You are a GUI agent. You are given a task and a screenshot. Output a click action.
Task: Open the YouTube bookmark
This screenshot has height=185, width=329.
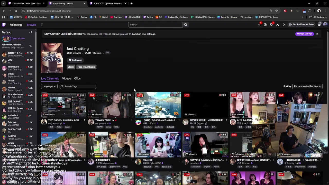point(116,17)
